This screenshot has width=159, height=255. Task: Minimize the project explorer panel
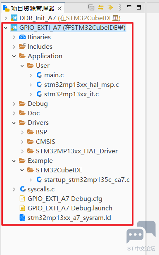[x=129, y=6]
